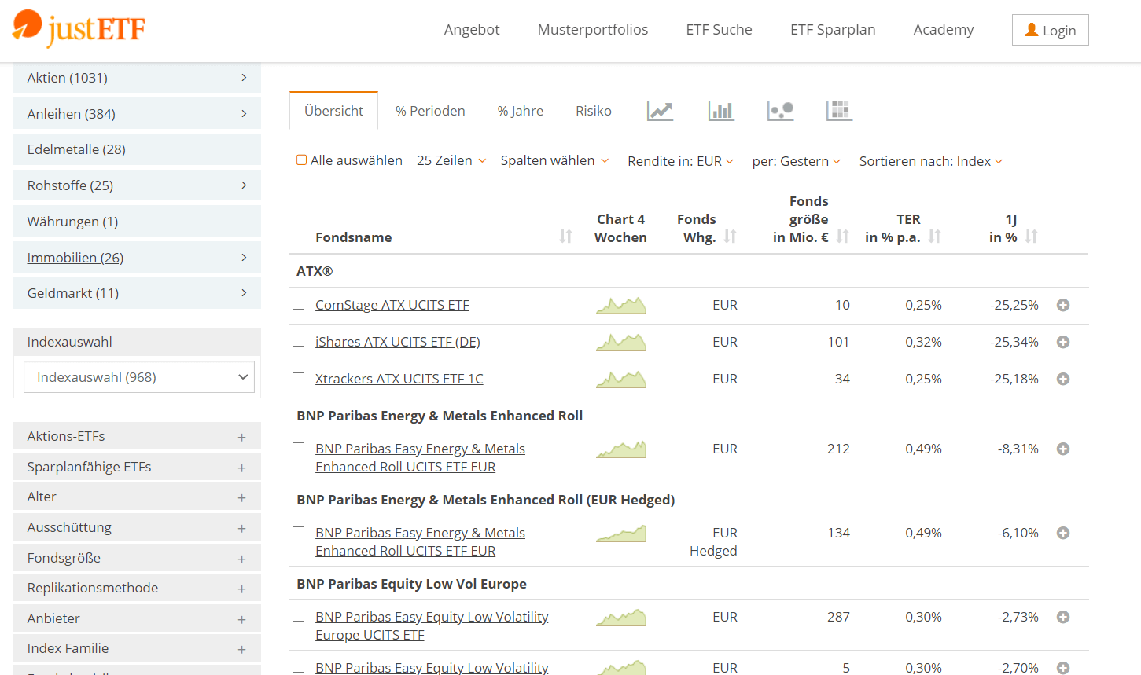Select the Geldmarkt (11) category

(x=137, y=293)
